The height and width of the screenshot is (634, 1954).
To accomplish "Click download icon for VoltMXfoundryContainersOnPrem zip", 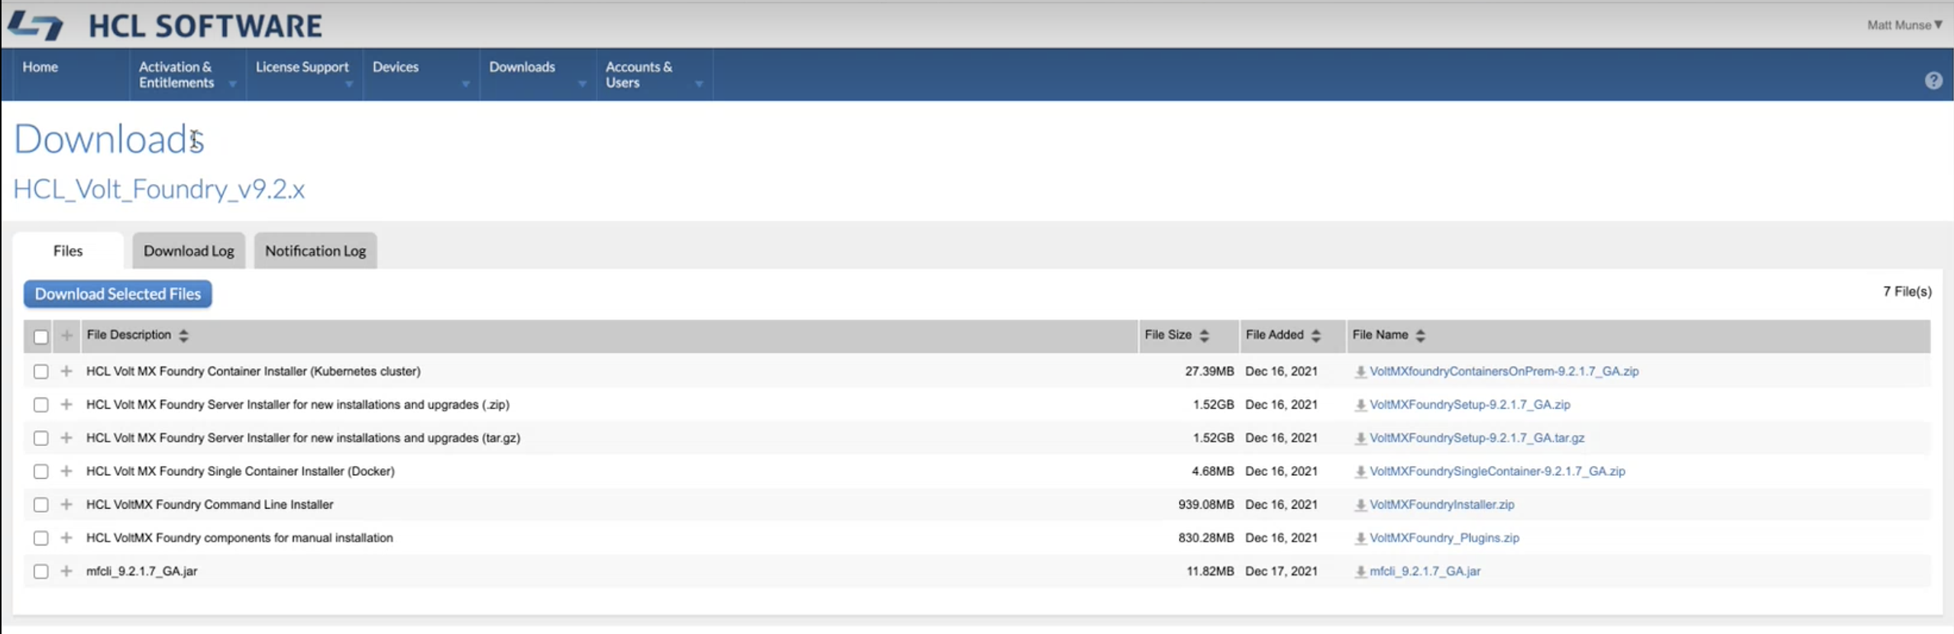I will 1360,372.
